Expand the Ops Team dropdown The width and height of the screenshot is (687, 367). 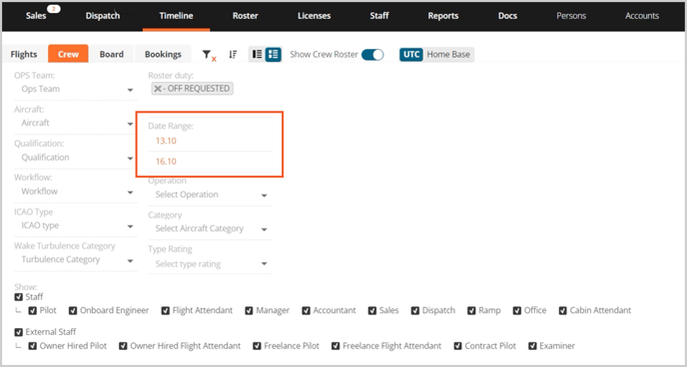pos(76,89)
